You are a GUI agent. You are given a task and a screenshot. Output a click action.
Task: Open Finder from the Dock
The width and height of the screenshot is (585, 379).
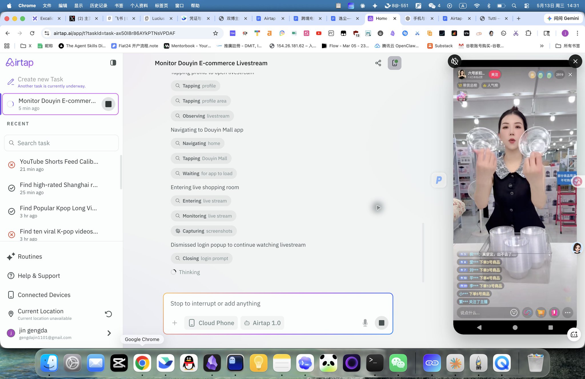(x=49, y=363)
